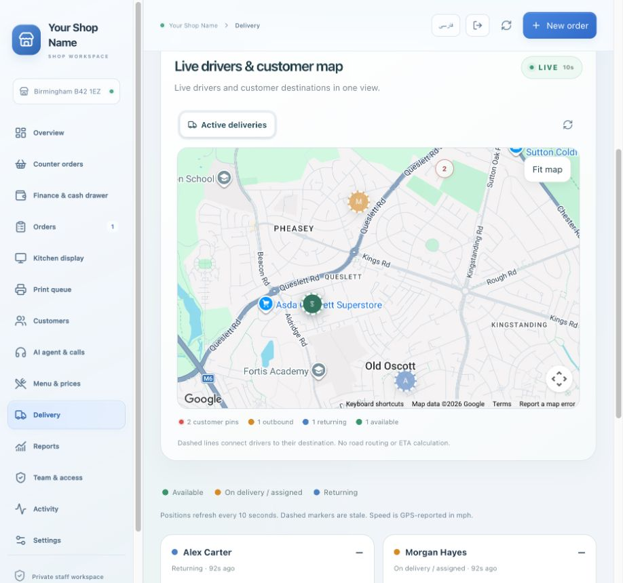Click the customer pin cluster marked 2
The width and height of the screenshot is (623, 583).
tap(445, 169)
